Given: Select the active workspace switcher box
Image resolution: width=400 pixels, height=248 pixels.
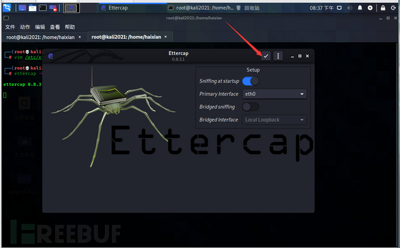Looking at the screenshot, I should pos(71,8).
